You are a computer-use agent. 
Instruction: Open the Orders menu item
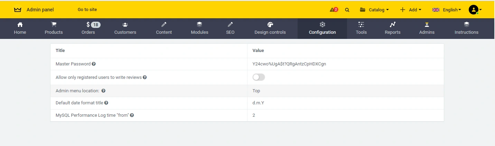(x=88, y=28)
